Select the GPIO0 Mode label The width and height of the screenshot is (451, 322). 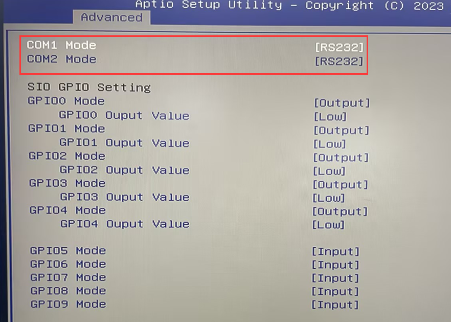click(66, 101)
